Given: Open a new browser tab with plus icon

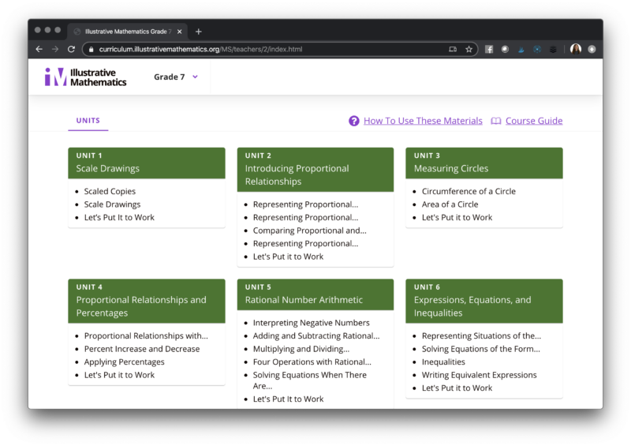Looking at the screenshot, I should coord(199,32).
